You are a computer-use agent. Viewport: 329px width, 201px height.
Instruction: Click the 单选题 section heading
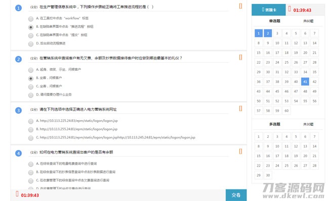[275, 21]
